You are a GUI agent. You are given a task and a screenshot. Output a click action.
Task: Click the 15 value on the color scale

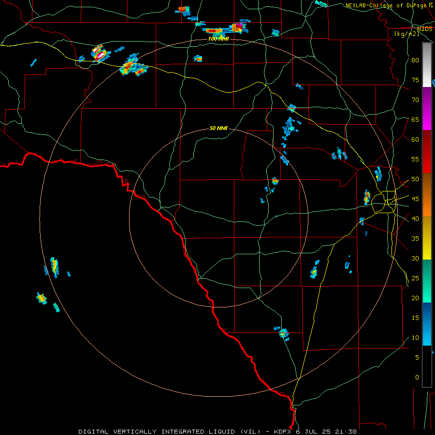point(415,318)
